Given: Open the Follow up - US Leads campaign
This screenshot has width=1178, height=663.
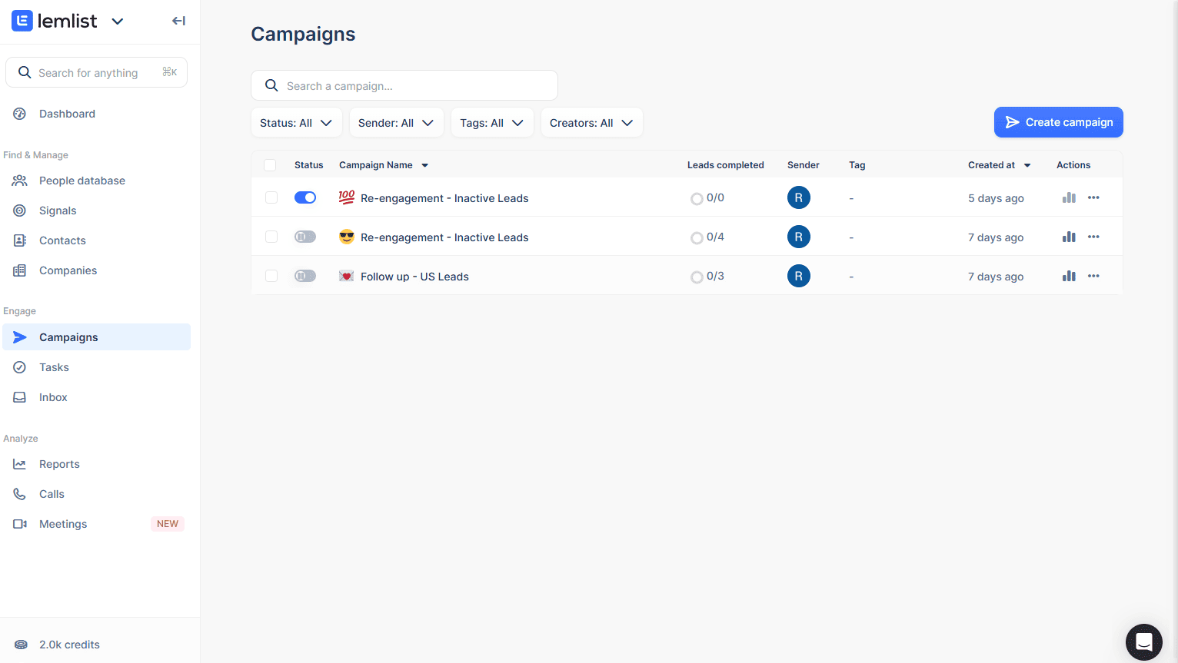Looking at the screenshot, I should click(414, 276).
